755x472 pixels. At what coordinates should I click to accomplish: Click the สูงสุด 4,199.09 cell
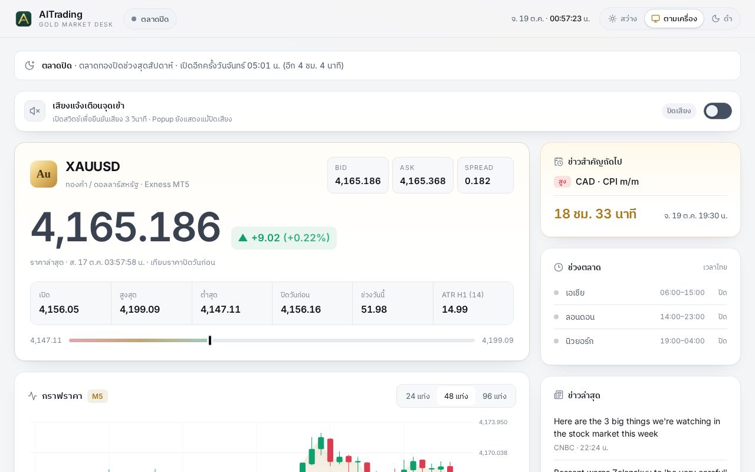pos(152,303)
